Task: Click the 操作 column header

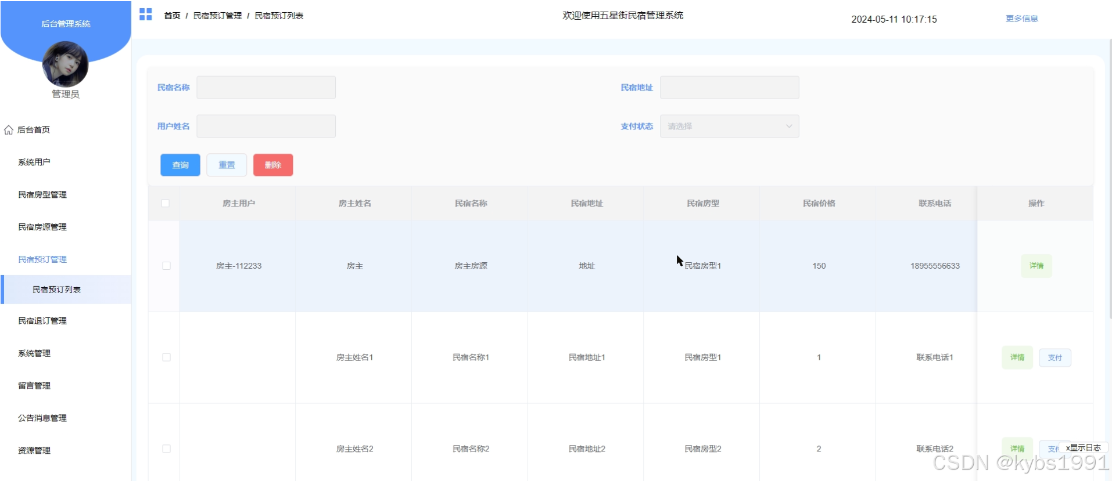Action: click(x=1036, y=204)
